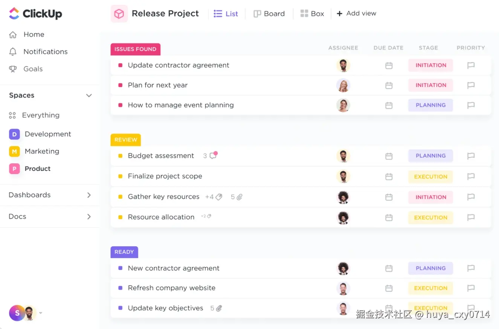Click the Everything grid icon
Screen dimensions: 499x329
coord(12,116)
